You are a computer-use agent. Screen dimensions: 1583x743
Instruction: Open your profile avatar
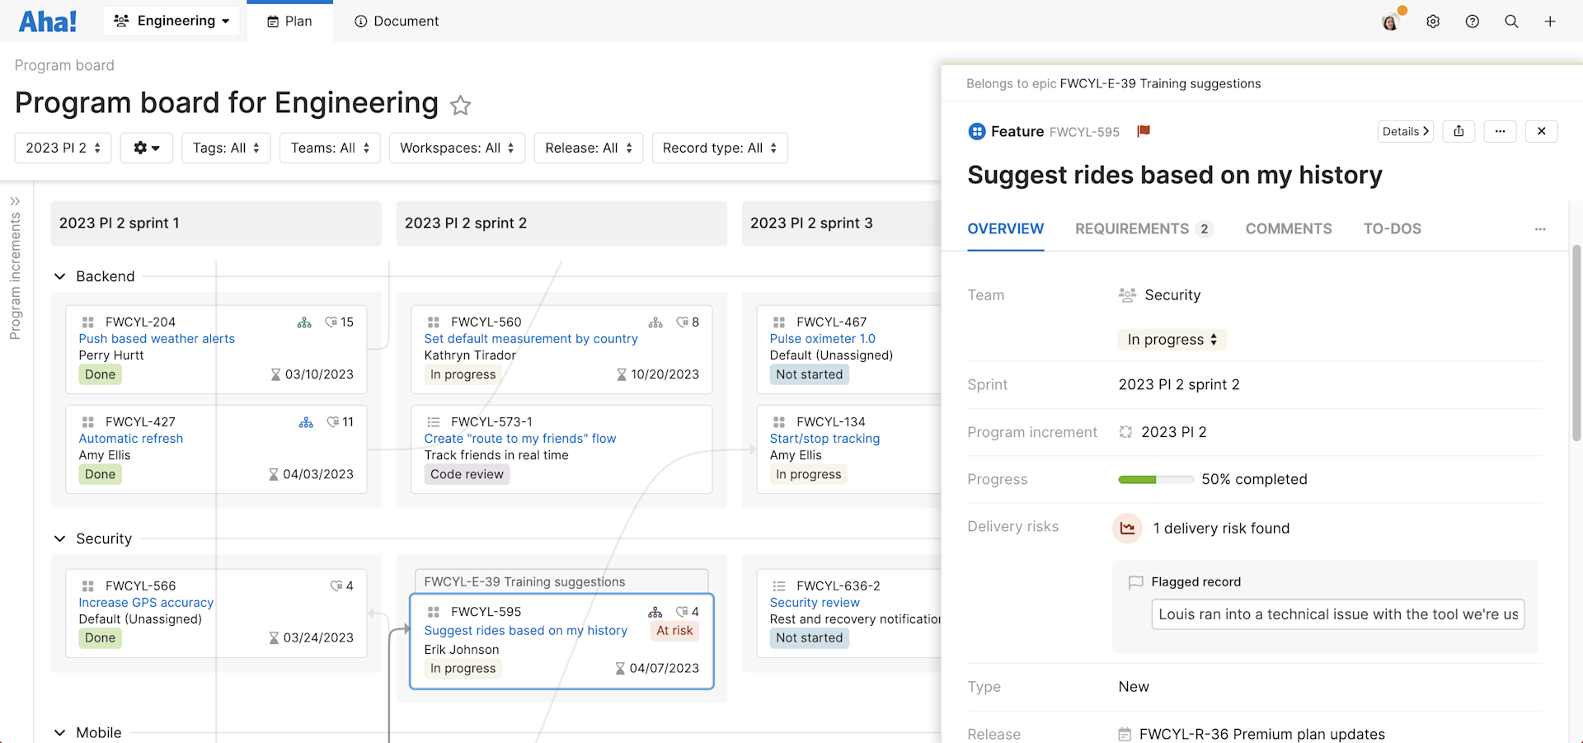(1391, 21)
